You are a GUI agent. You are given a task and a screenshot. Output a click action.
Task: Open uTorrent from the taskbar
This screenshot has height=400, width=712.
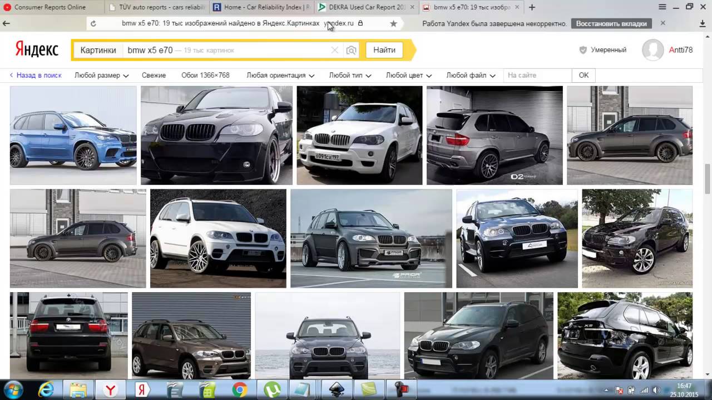click(x=273, y=389)
